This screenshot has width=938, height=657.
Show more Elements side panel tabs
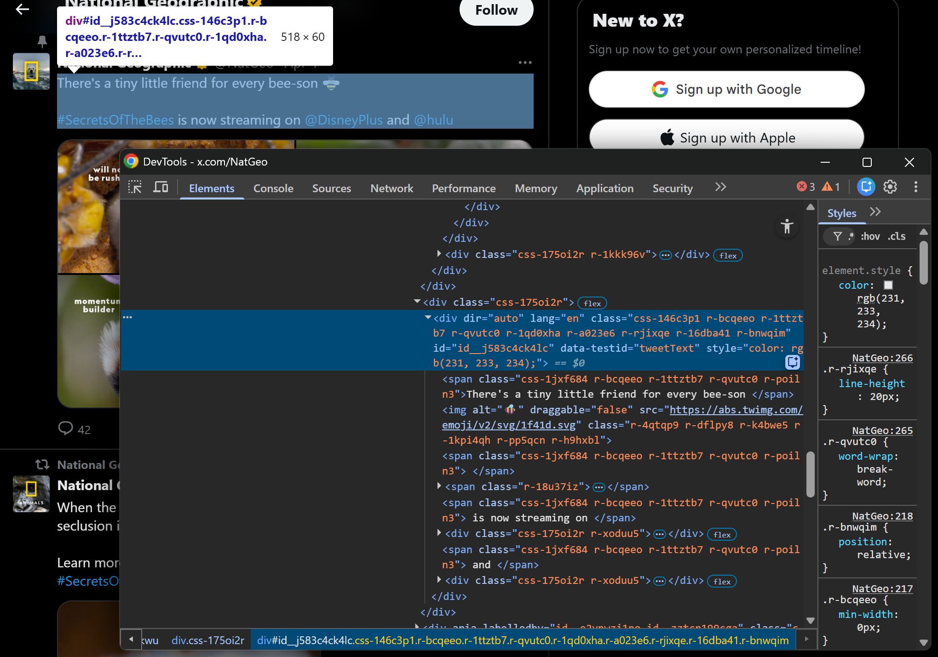click(875, 212)
